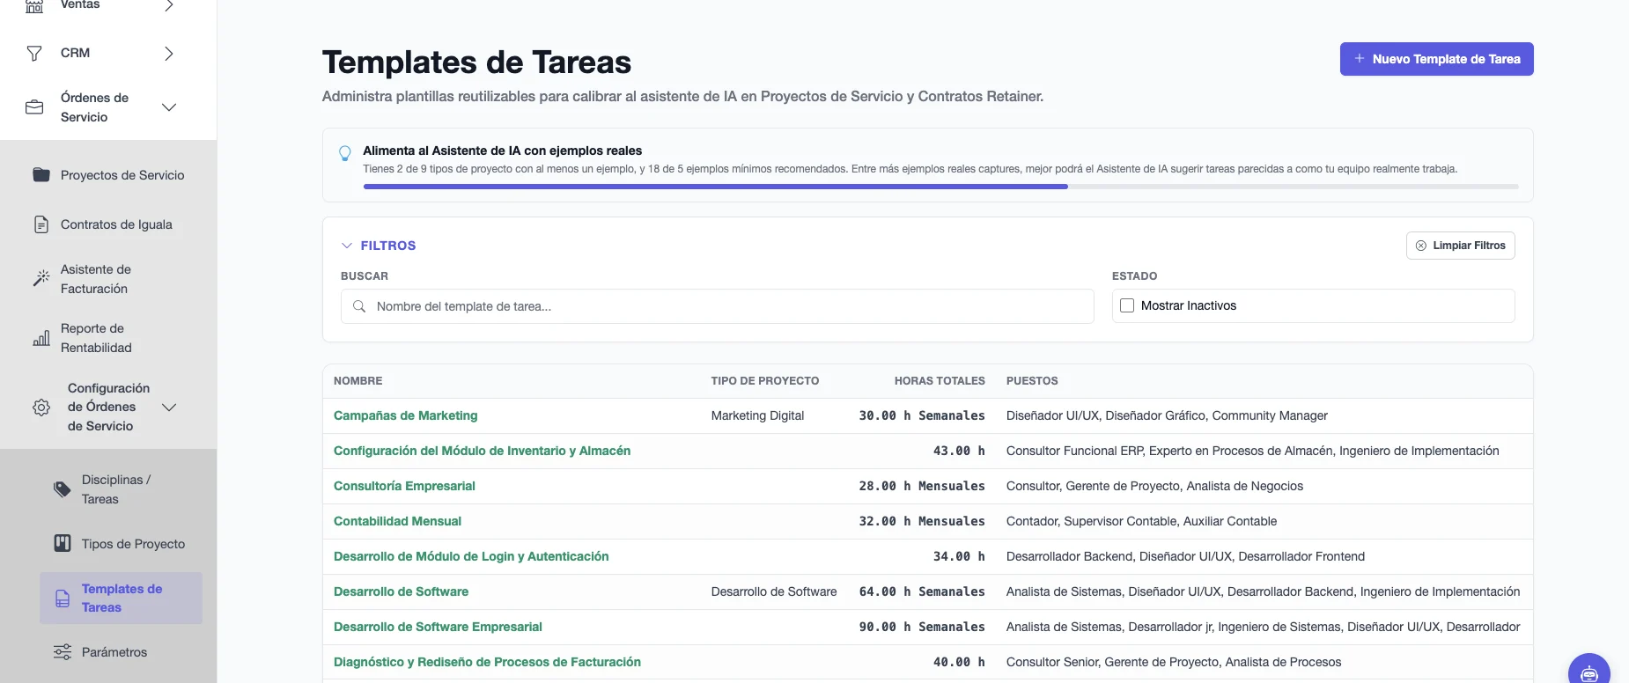Image resolution: width=1629 pixels, height=683 pixels.
Task: Open the Contabilidad Mensual template
Action: click(x=397, y=521)
